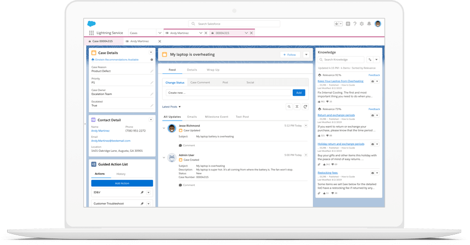Click the search feed magnifier icon
This screenshot has height=245, width=470.
[289, 107]
